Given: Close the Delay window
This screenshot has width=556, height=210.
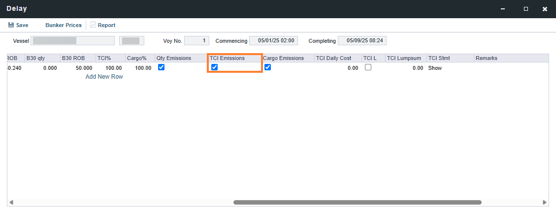Looking at the screenshot, I should click(545, 9).
